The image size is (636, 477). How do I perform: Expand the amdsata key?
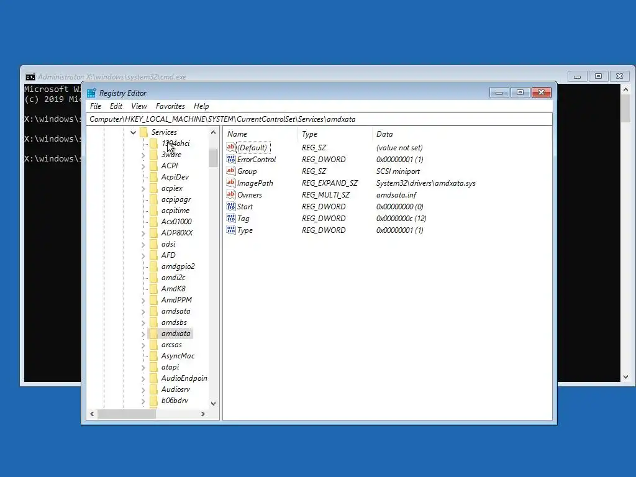(143, 312)
